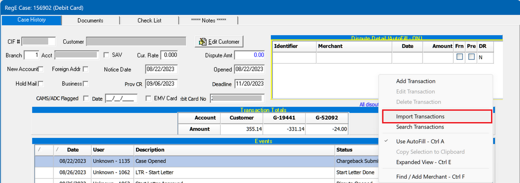The height and width of the screenshot is (183, 520).
Task: Click the Debit Card No field
Action: click(x=237, y=98)
